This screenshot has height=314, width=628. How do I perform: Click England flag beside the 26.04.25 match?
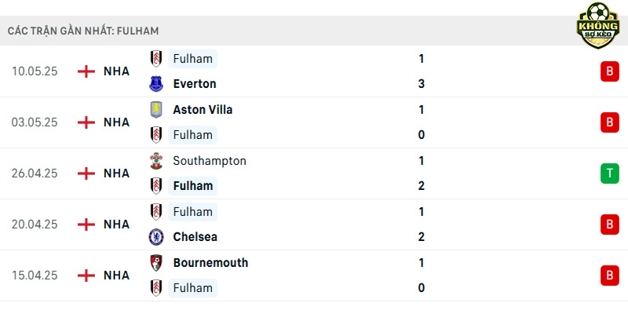coord(86,173)
